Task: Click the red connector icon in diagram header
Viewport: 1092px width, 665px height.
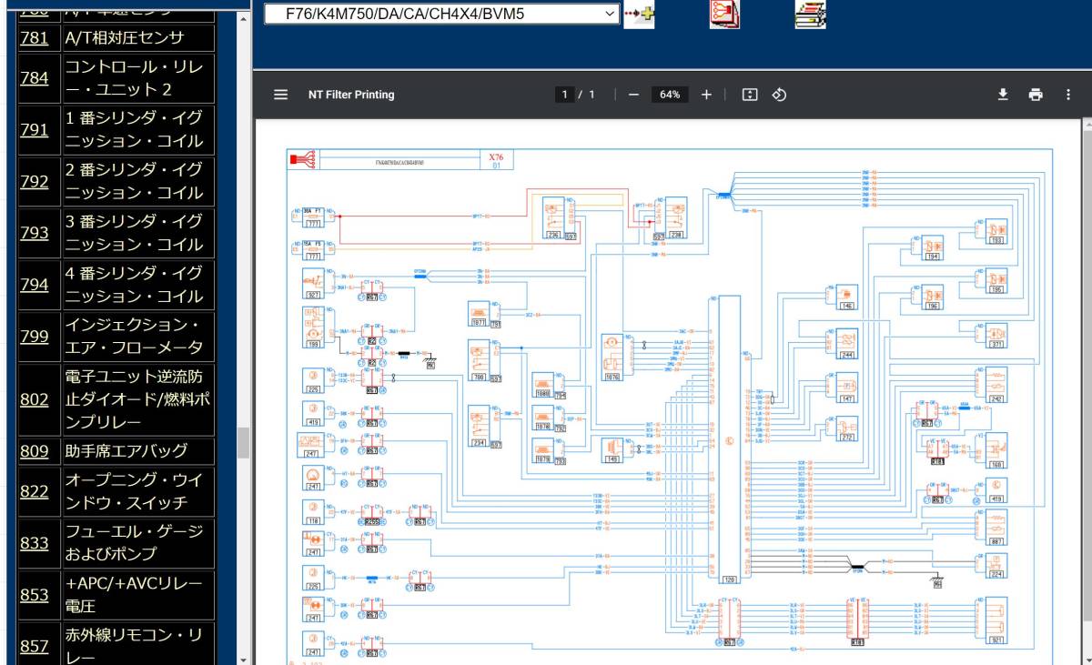Action: (x=303, y=160)
